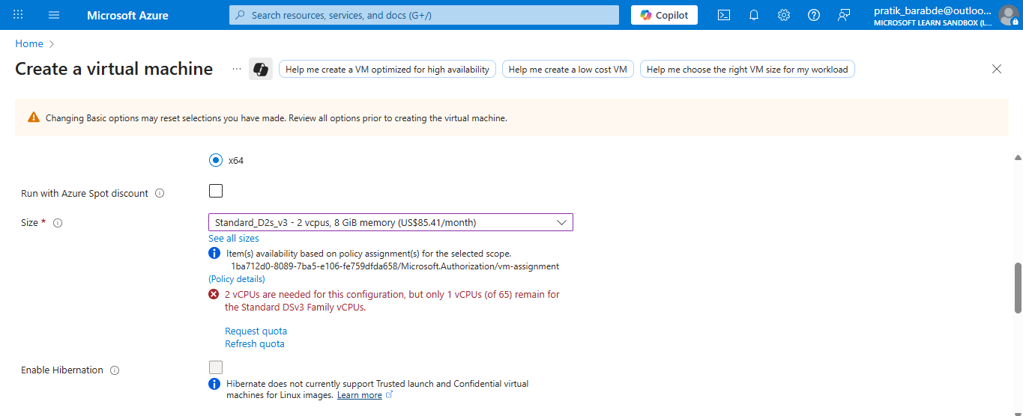The width and height of the screenshot is (1023, 416).
Task: Click the MICROSOFT LEARN SANDBOX directory label
Action: click(x=933, y=23)
